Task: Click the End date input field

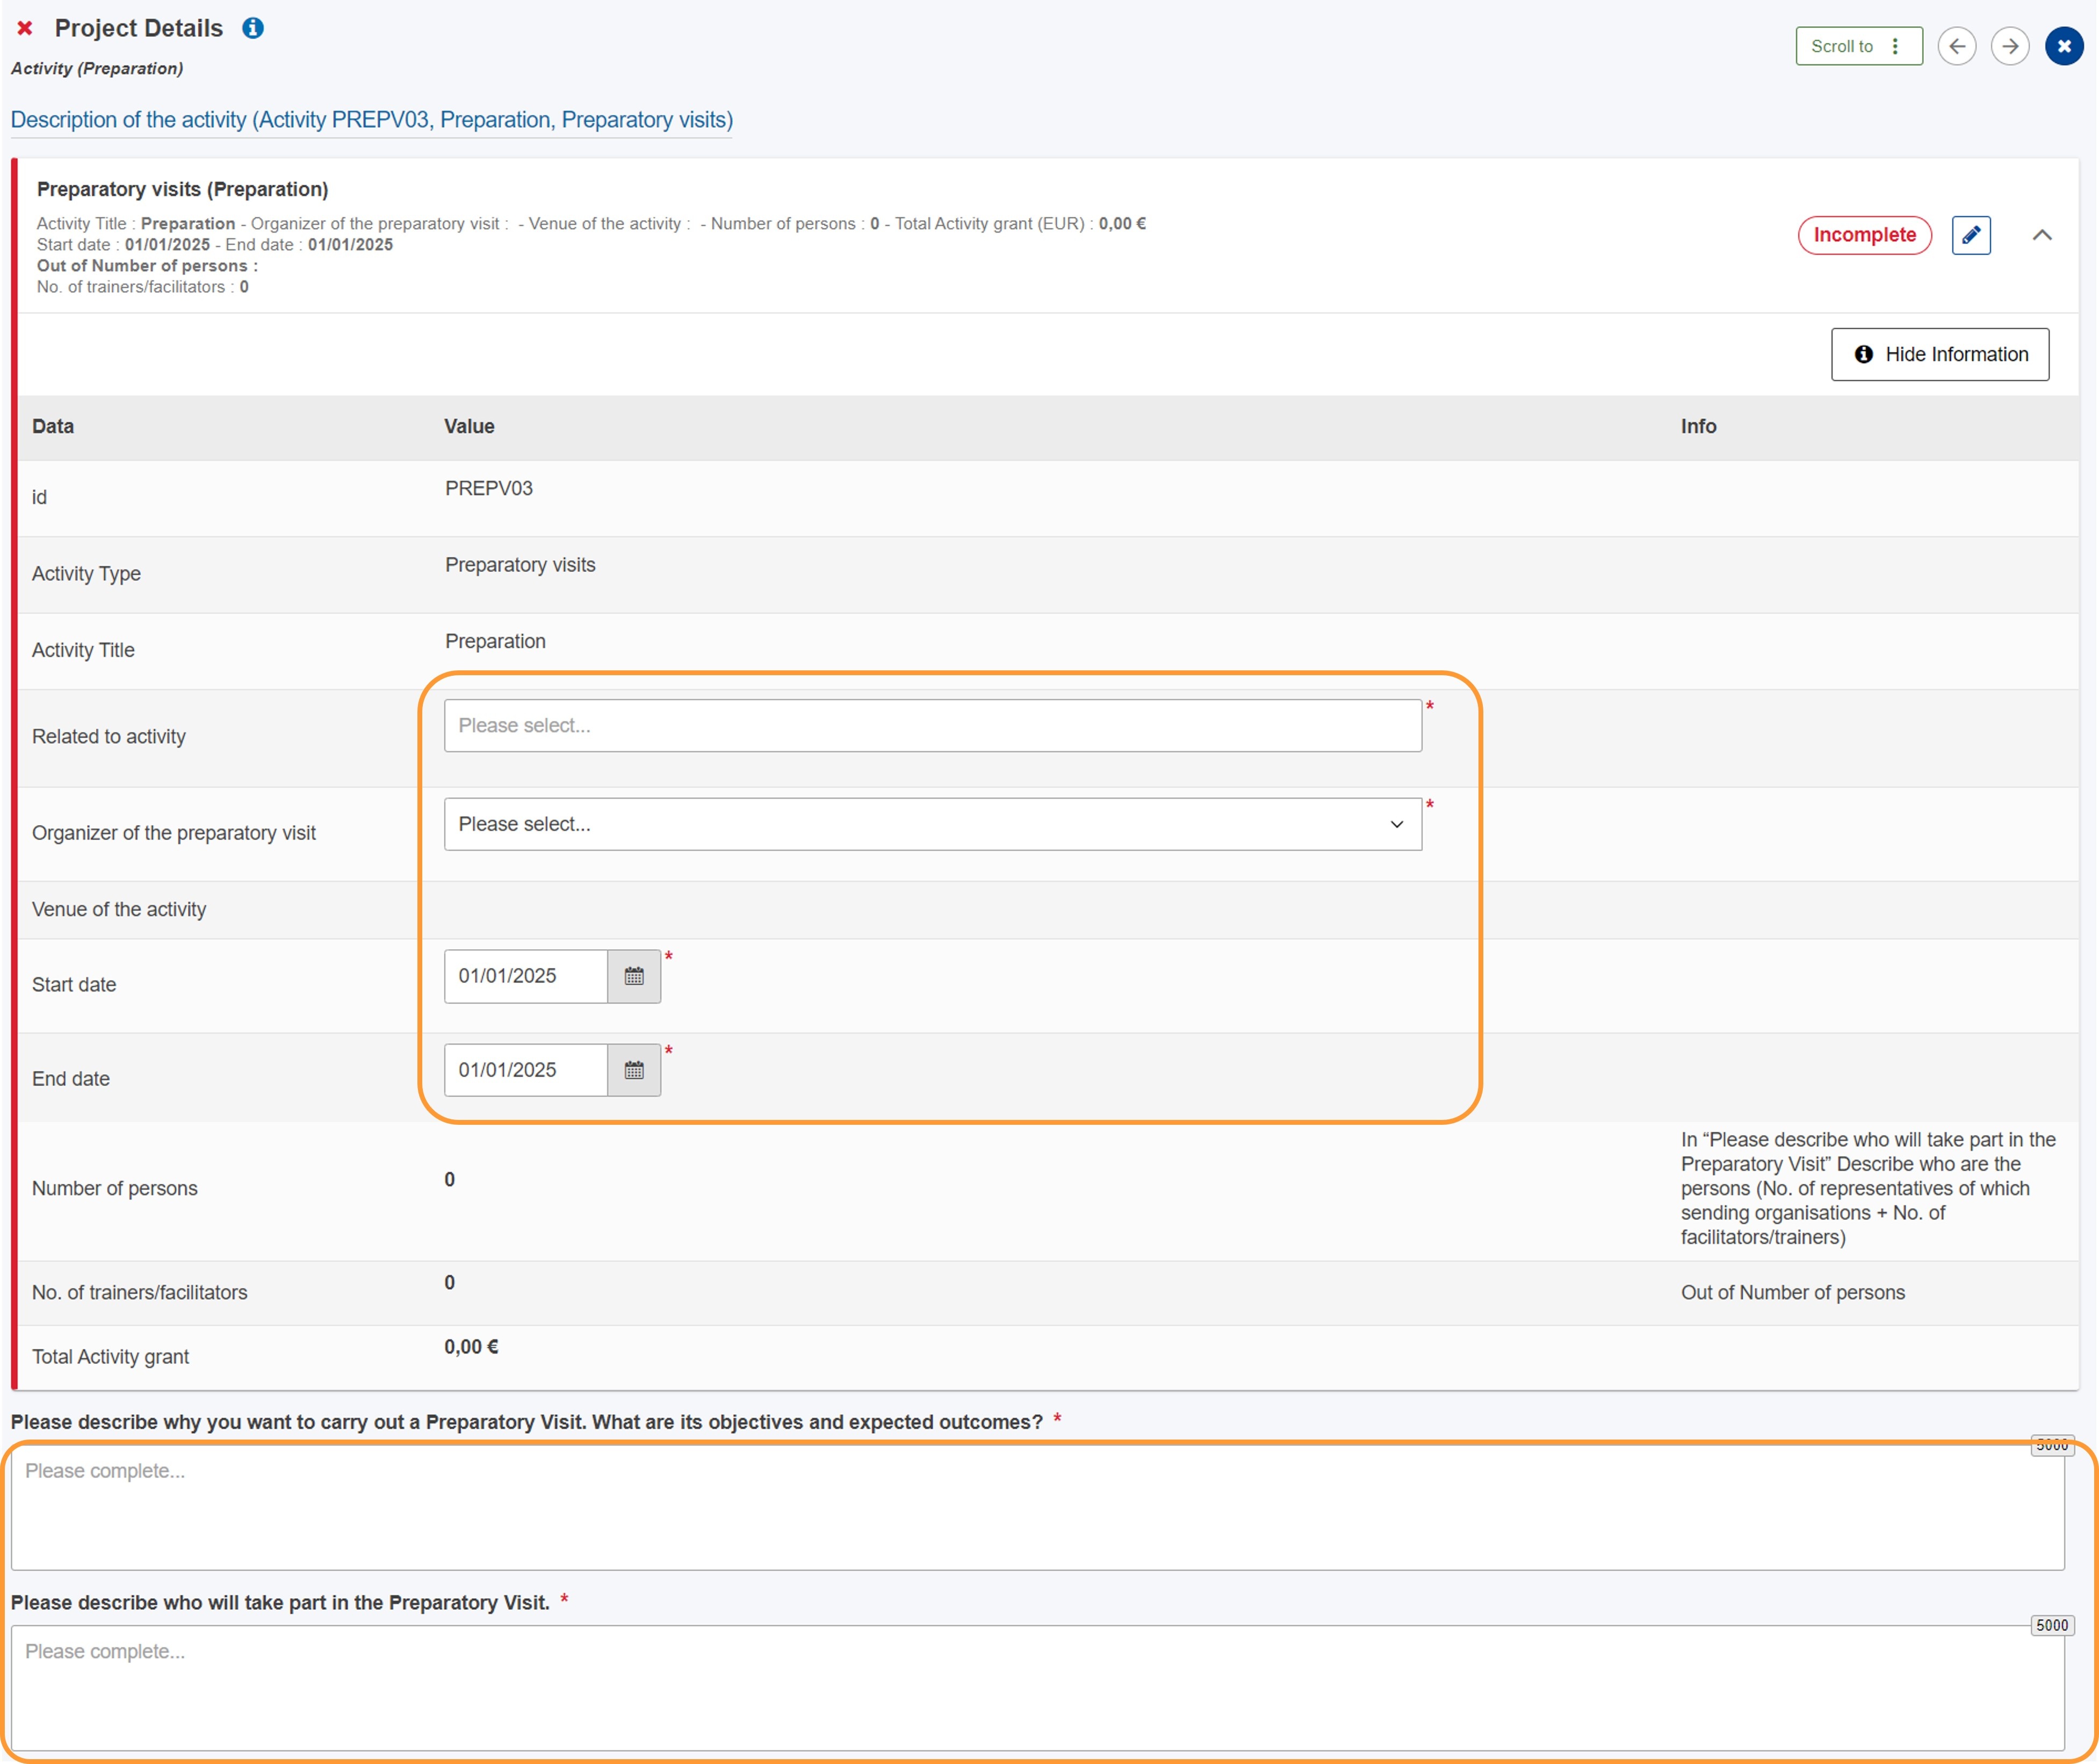Action: tap(526, 1070)
